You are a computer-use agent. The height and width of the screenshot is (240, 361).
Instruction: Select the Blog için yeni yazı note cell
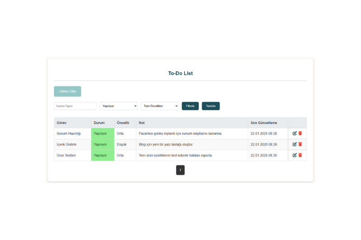[166, 144]
